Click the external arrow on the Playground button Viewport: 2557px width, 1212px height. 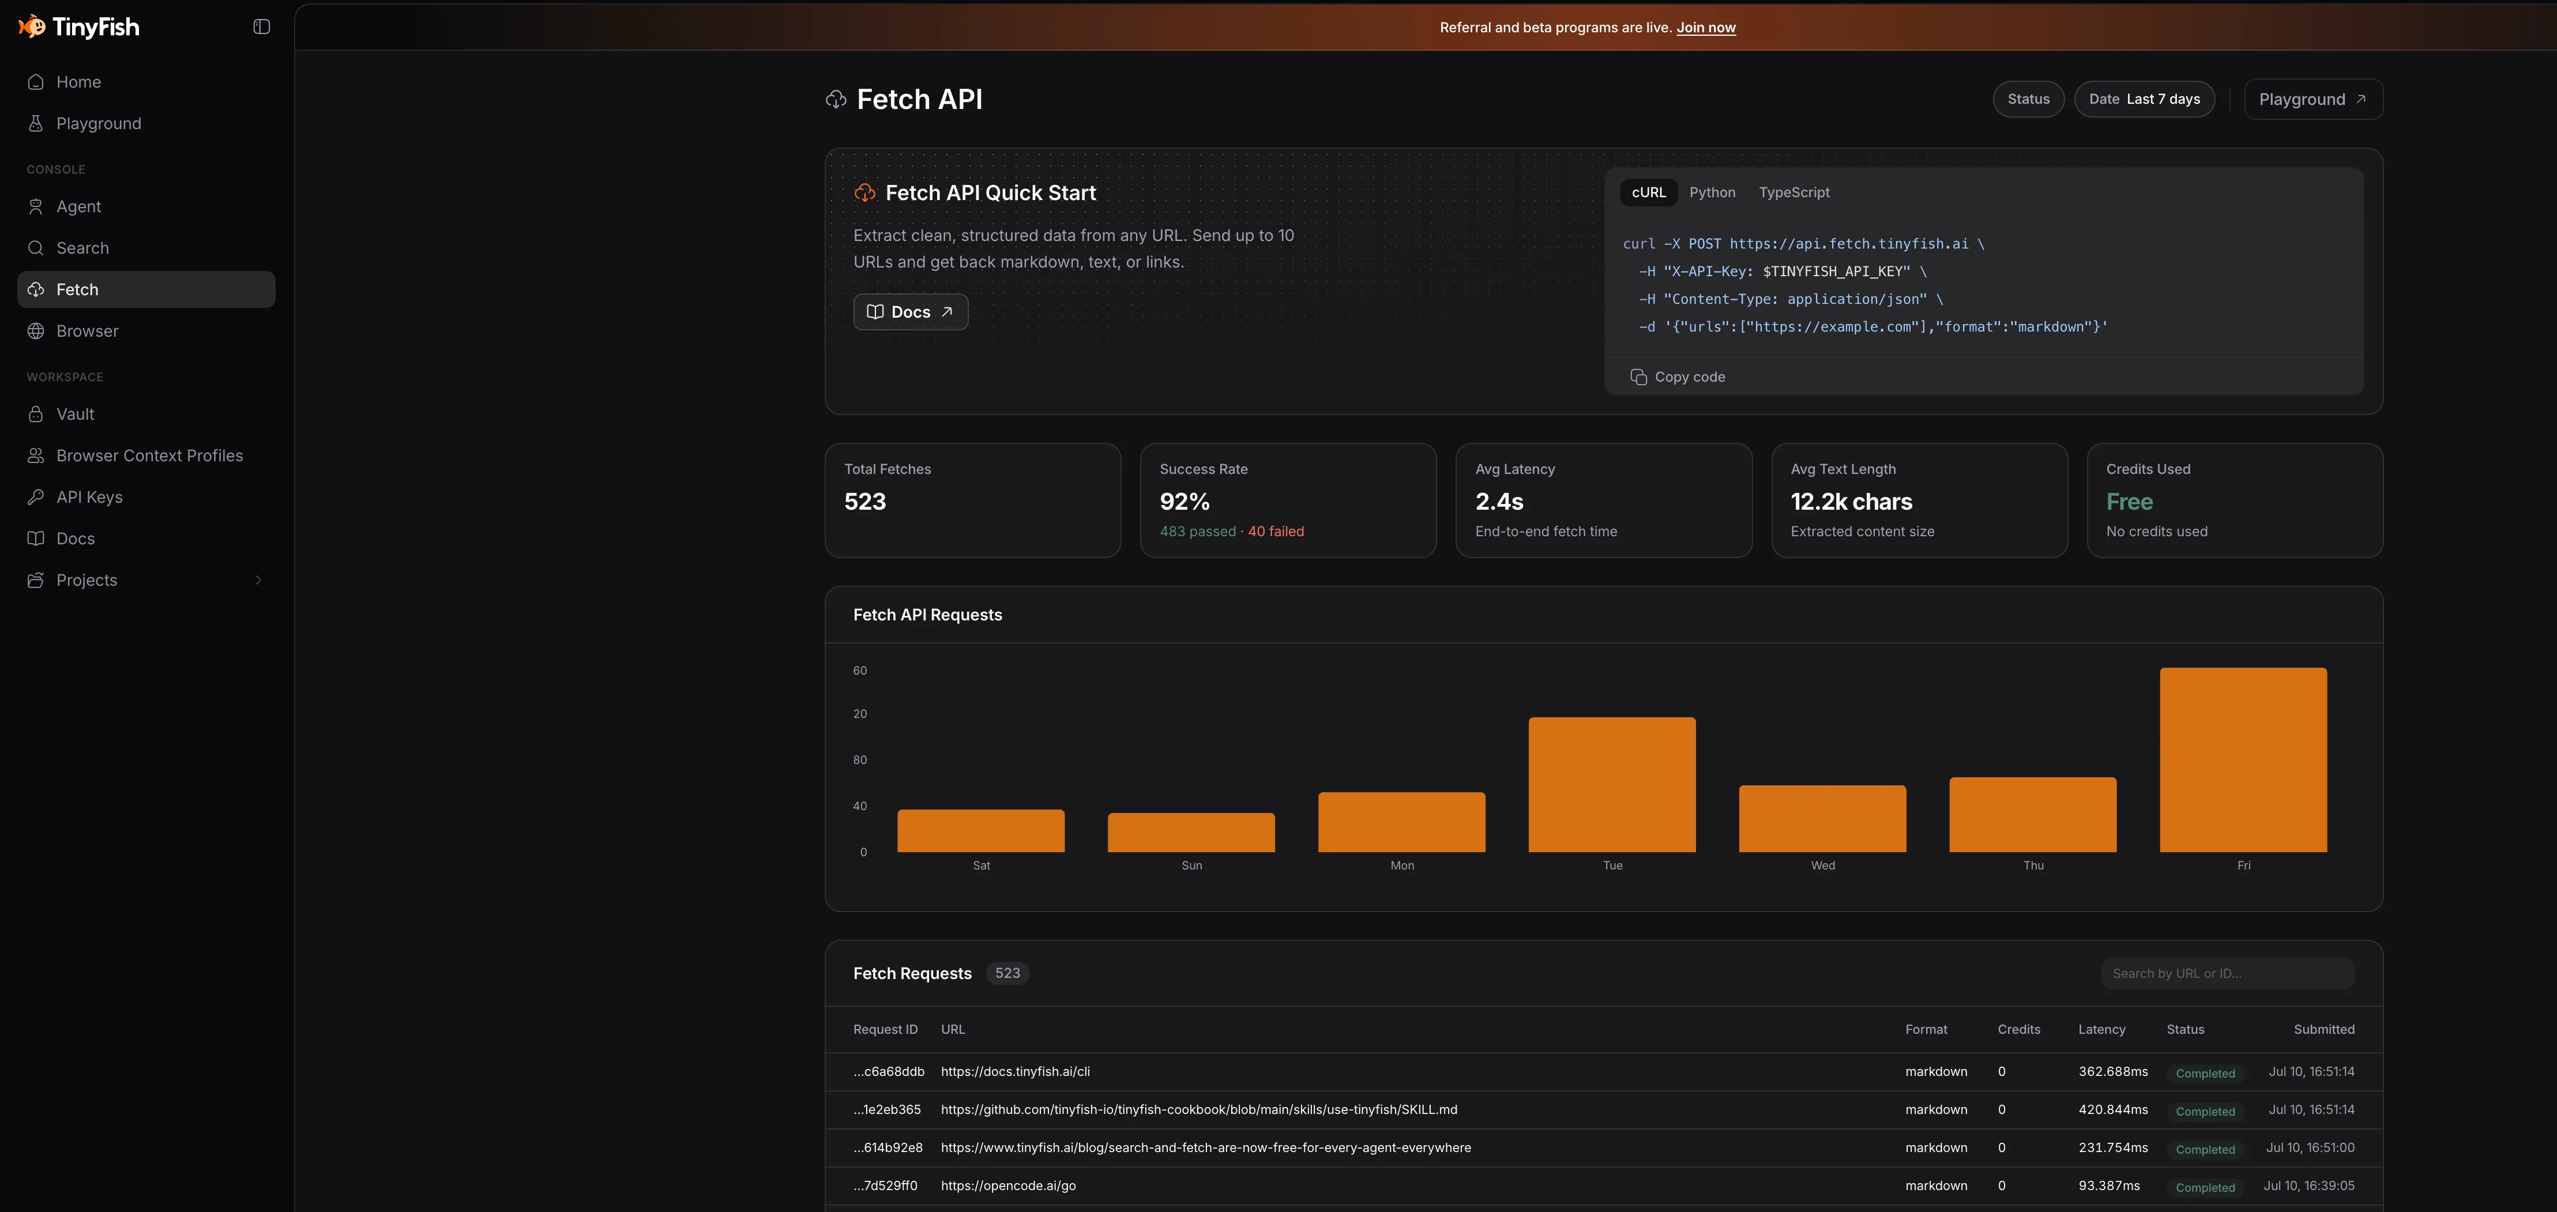pos(2362,99)
